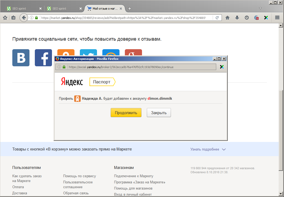The height and width of the screenshot is (197, 284).
Task: Open 'Подключение к Маркету' link
Action: click(x=134, y=176)
